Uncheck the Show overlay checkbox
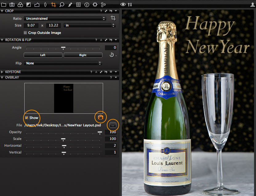256x196 pixels. point(26,118)
